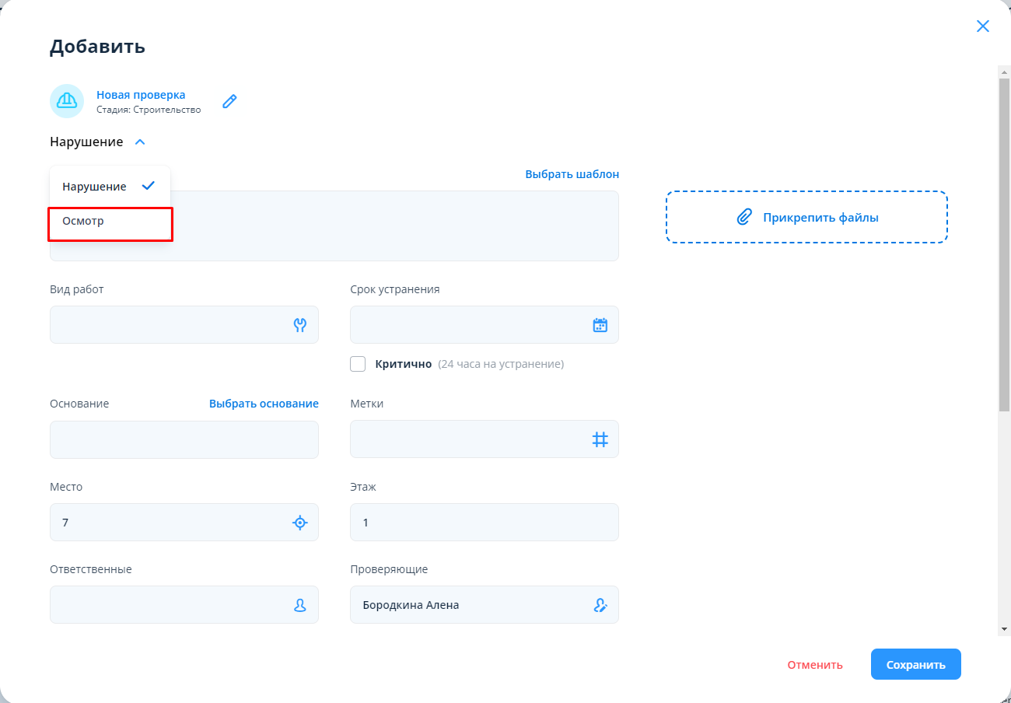Click the target locator icon in Место
This screenshot has height=703, width=1011.
300,523
